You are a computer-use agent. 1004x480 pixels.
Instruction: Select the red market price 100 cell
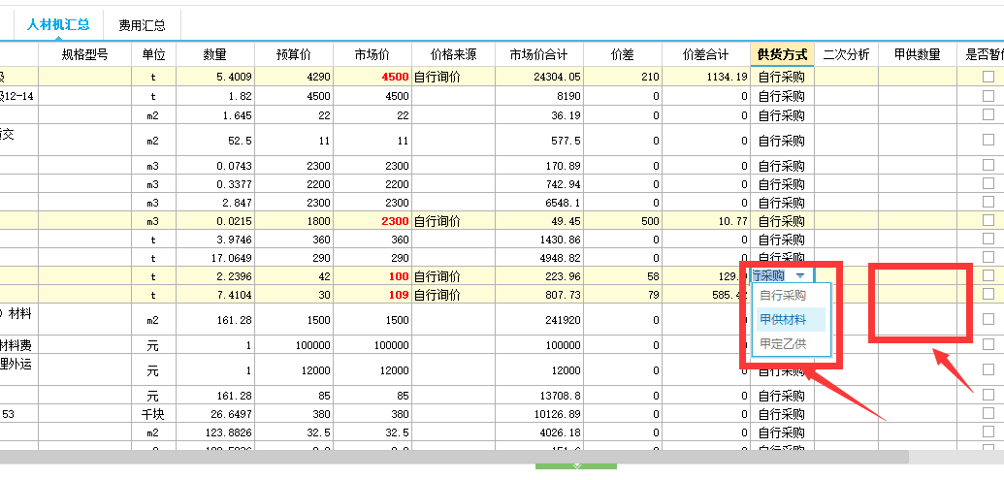(372, 276)
